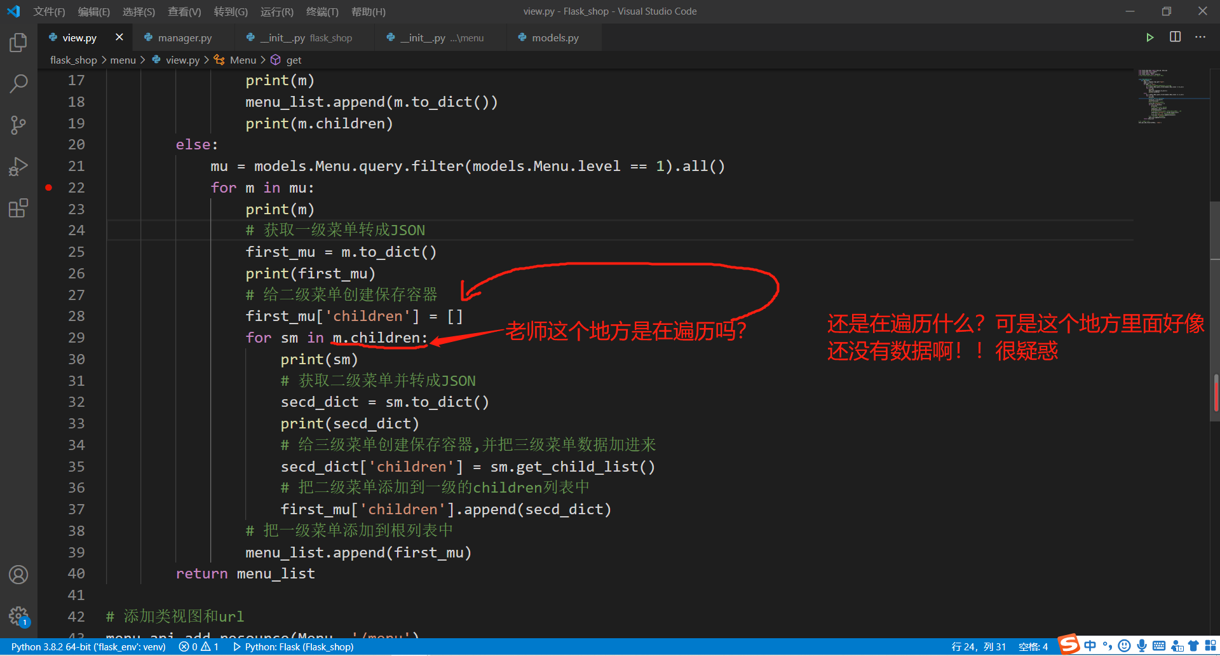Expand the get method breadcrumb
The height and width of the screenshot is (656, 1220).
(286, 60)
